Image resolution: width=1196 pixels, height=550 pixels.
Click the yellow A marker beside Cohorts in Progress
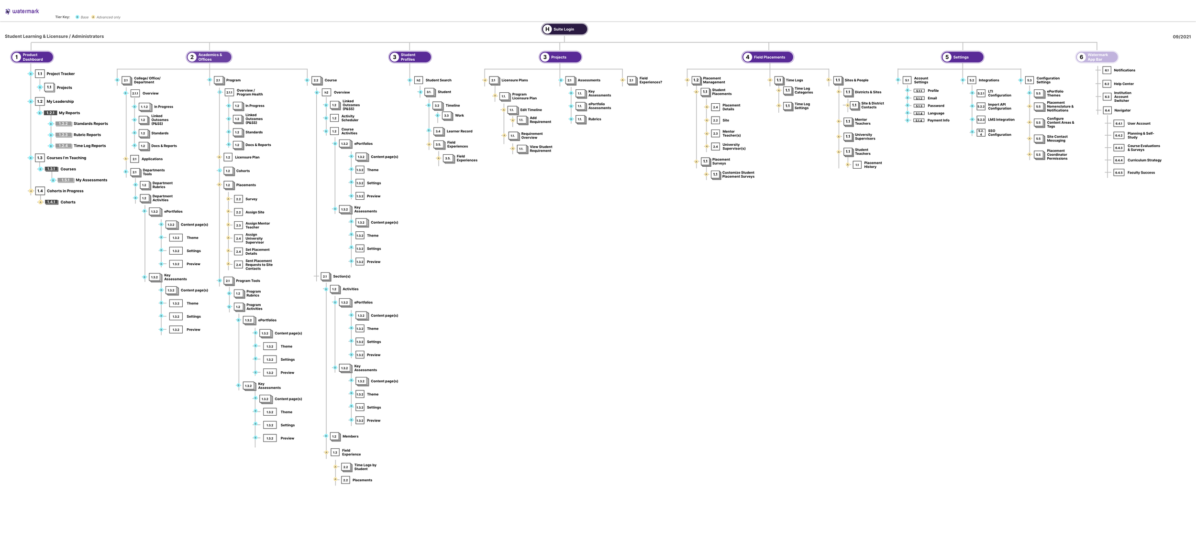(x=31, y=191)
